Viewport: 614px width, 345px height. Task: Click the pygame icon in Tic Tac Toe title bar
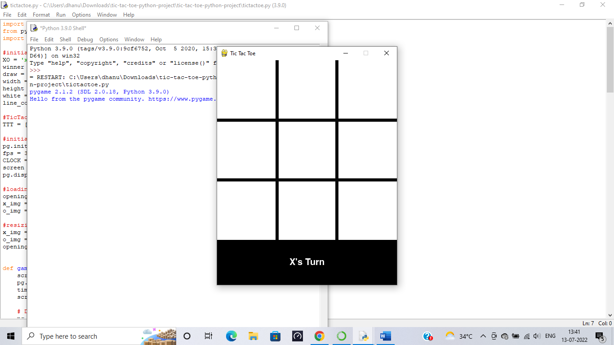tap(223, 53)
